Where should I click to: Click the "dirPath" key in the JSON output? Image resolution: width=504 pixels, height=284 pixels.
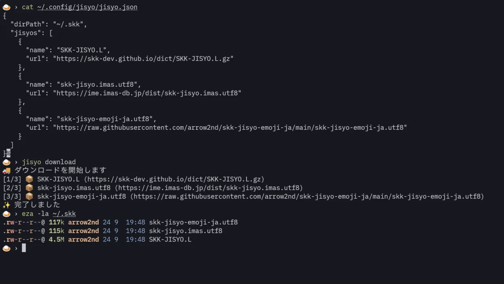28,24
